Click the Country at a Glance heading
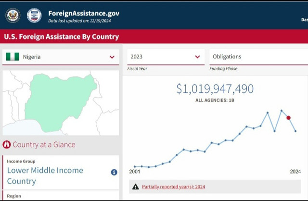This screenshot has width=308, height=201. point(44,145)
